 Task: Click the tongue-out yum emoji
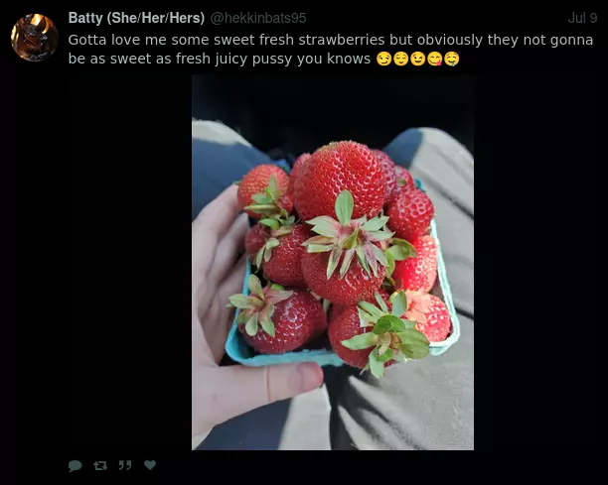tap(435, 59)
